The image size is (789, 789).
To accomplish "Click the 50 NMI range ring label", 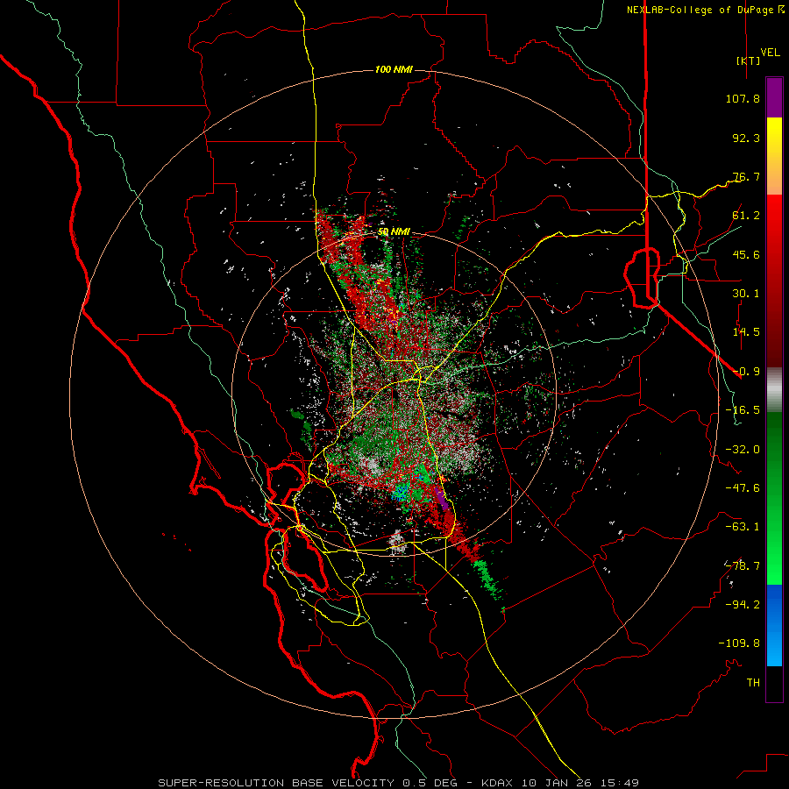I will click(x=394, y=232).
